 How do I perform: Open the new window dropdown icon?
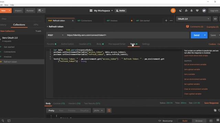point(41,11)
